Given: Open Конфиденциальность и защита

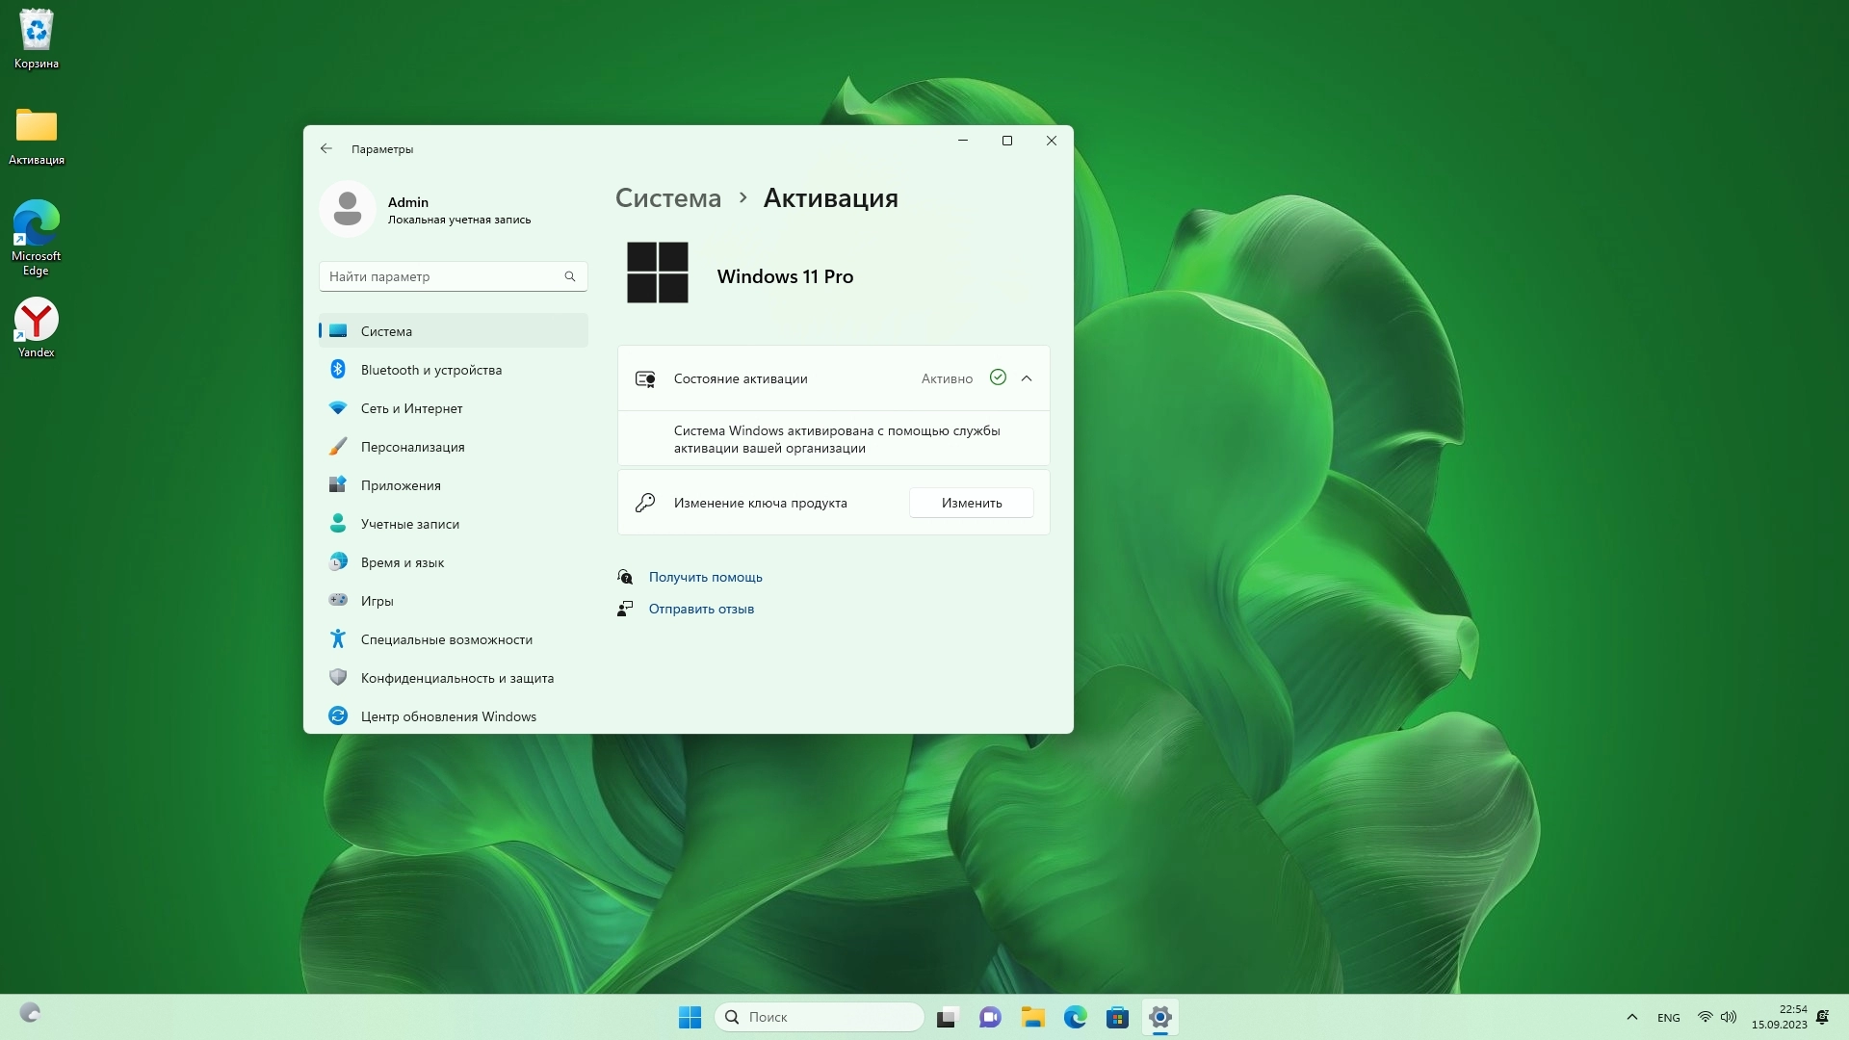Looking at the screenshot, I should tap(456, 678).
